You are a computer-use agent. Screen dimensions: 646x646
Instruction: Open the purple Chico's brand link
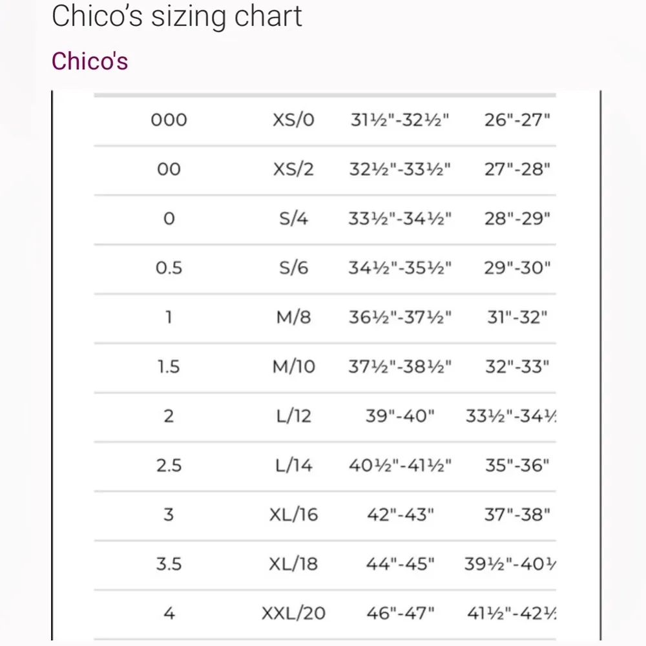coord(90,61)
